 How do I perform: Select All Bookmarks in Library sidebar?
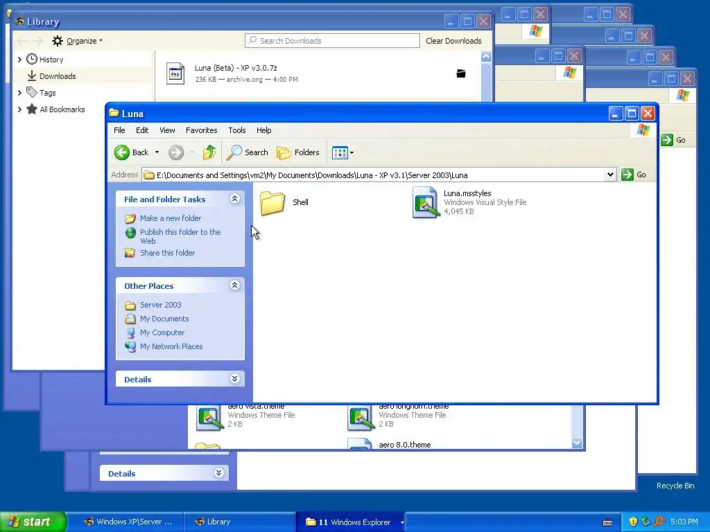(62, 109)
